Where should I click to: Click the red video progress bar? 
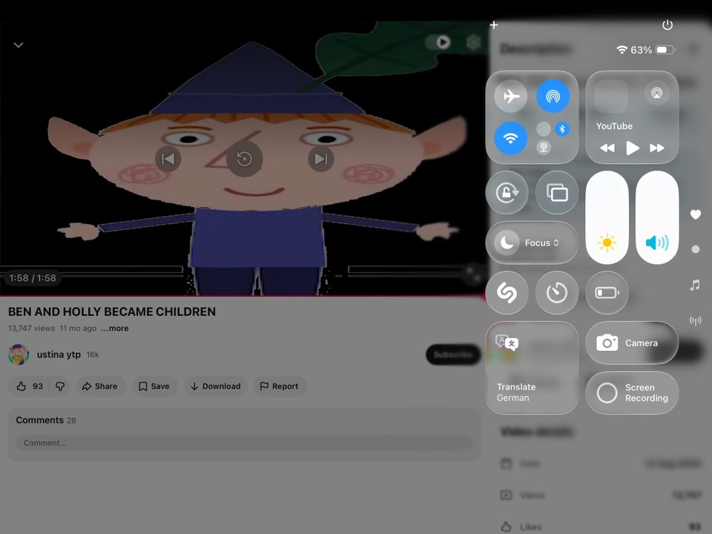pos(243,296)
